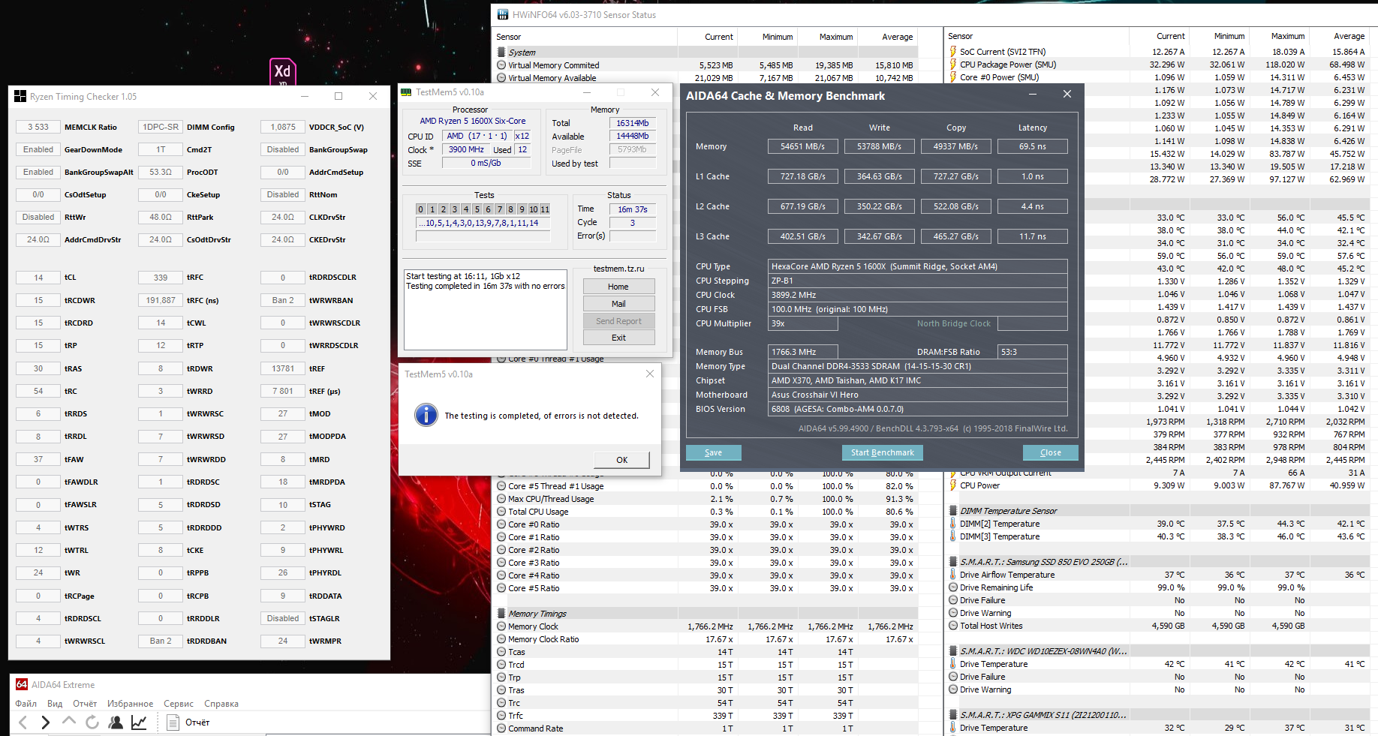Click the Drive Airflow Temperature thermometer icon

[953, 575]
